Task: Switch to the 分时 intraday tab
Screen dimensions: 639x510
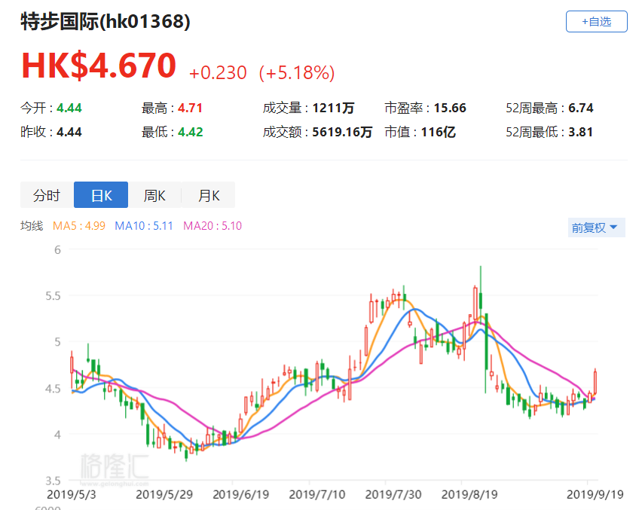Action: pyautogui.click(x=47, y=195)
